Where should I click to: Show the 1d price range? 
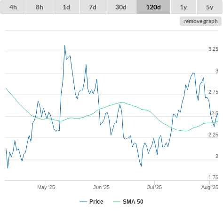click(x=66, y=7)
